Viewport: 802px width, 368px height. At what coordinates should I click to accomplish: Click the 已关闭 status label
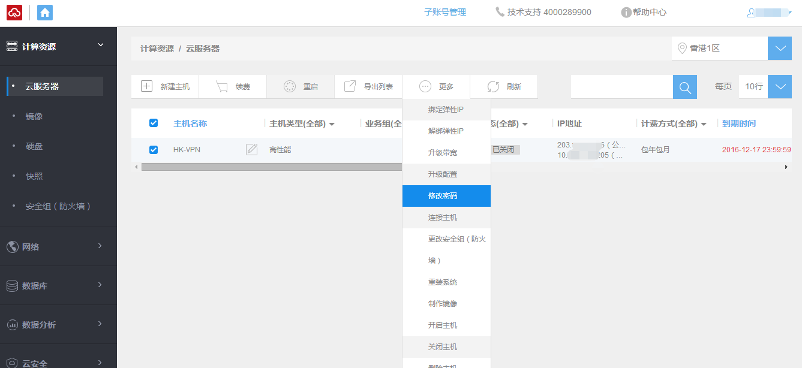(x=504, y=150)
